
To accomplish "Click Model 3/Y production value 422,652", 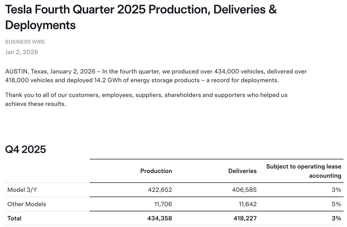I will [160, 190].
